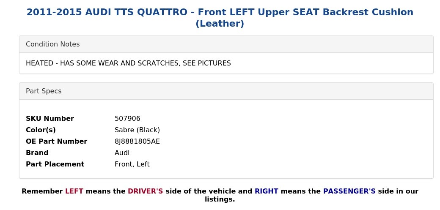Click the Audi TTS Quattro listing title
Viewport: 440px width, 210px height.
[x=220, y=18]
